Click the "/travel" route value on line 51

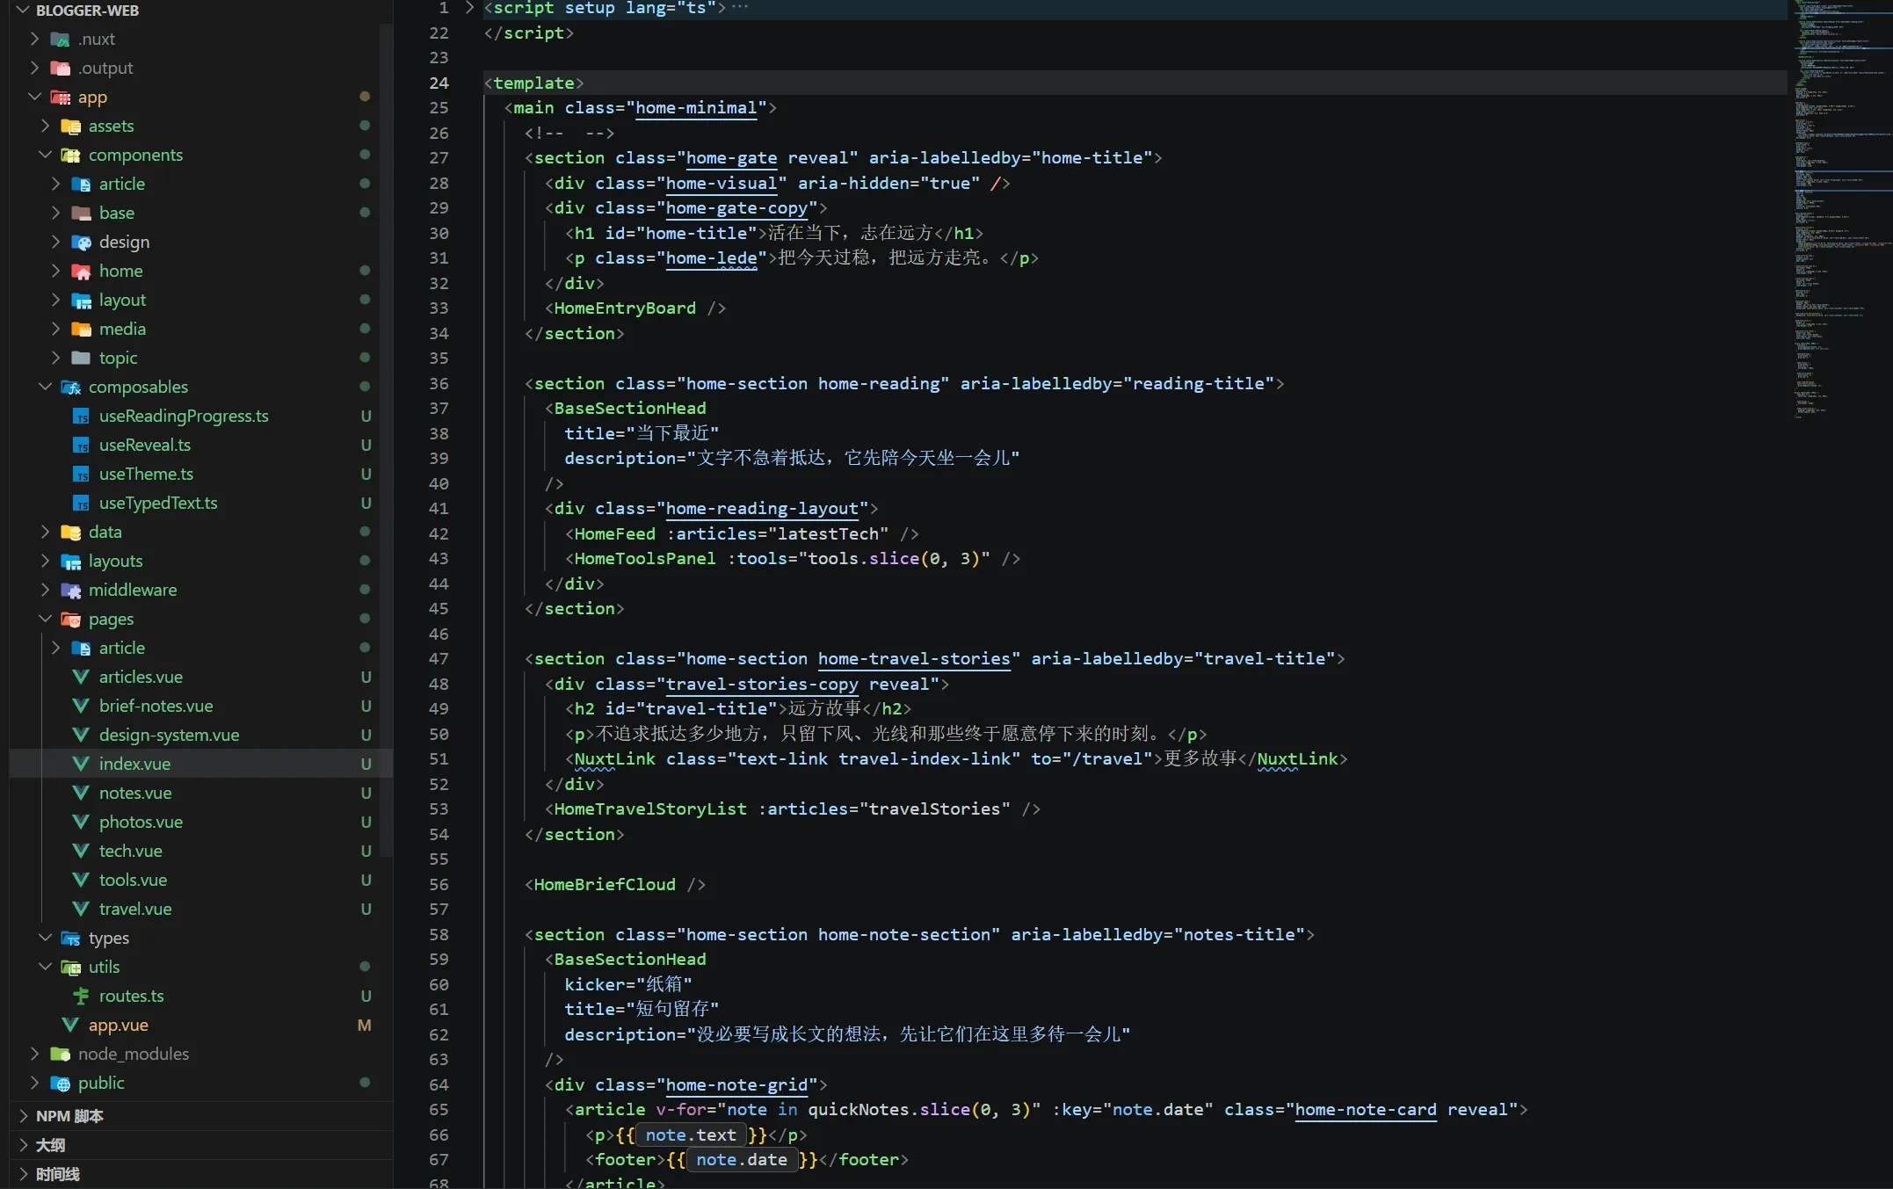(x=1091, y=759)
